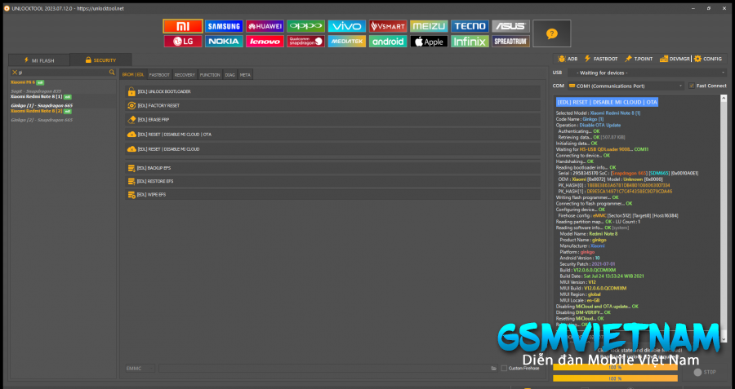Run [EDL] RESET | DISABLE MI CLOUD without OTA
The image size is (735, 389).
(332, 149)
